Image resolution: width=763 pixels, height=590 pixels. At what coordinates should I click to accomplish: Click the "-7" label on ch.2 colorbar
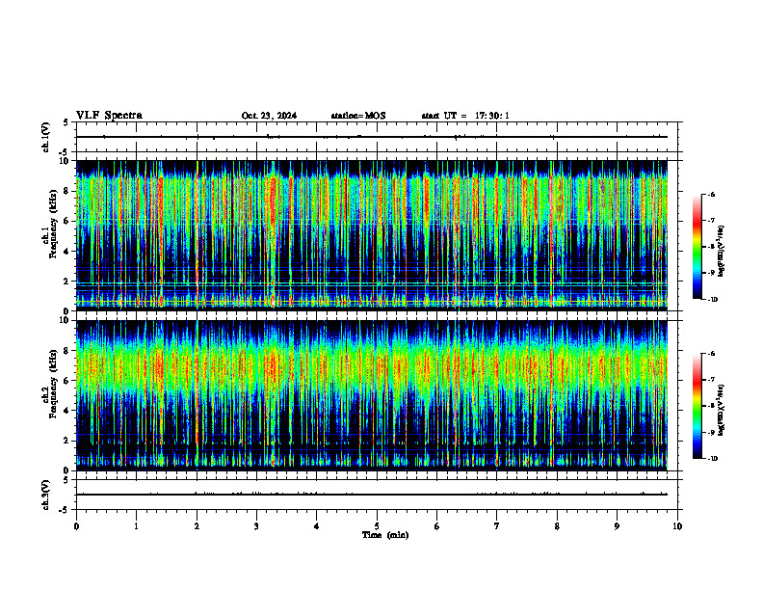coord(711,380)
